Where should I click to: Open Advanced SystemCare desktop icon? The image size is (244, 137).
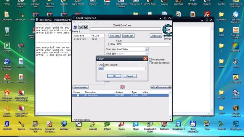pos(7,64)
